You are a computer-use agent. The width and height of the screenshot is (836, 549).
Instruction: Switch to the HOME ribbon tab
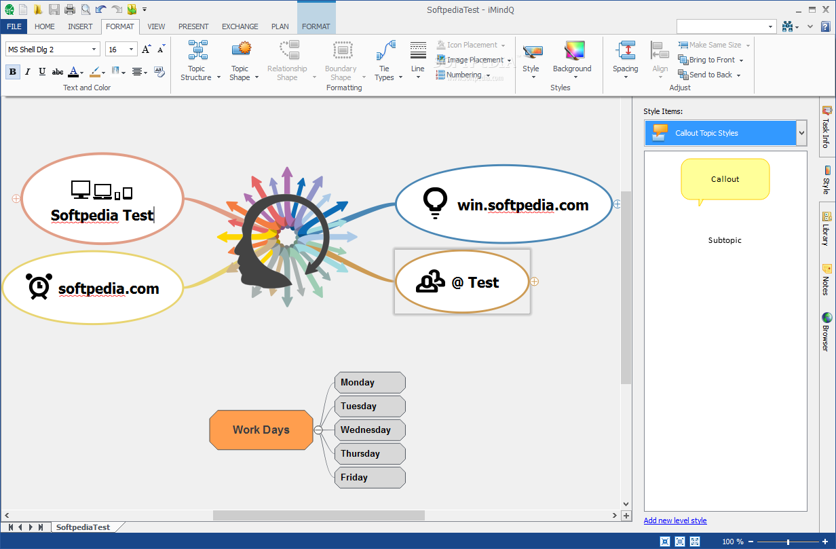pos(45,26)
